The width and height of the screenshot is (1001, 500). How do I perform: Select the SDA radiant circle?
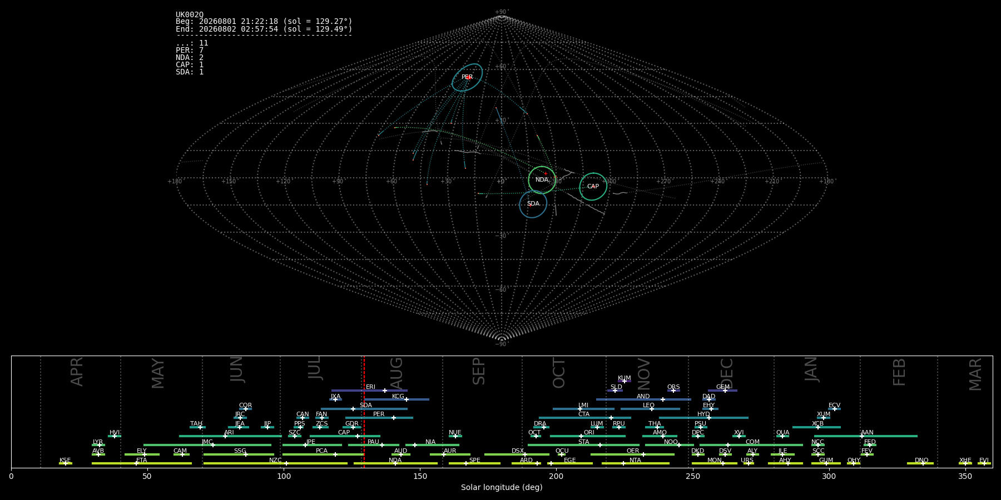tap(533, 204)
